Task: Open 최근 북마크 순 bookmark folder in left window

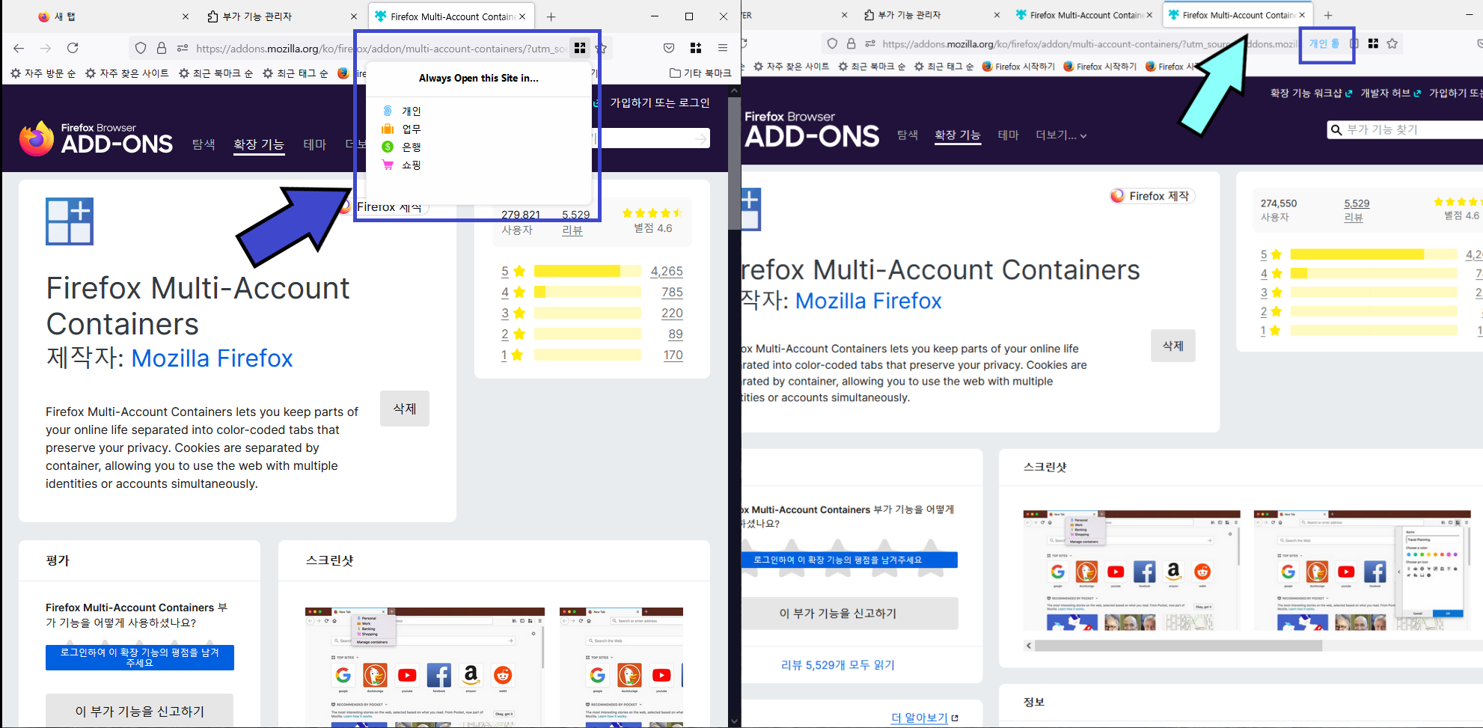Action: [216, 73]
